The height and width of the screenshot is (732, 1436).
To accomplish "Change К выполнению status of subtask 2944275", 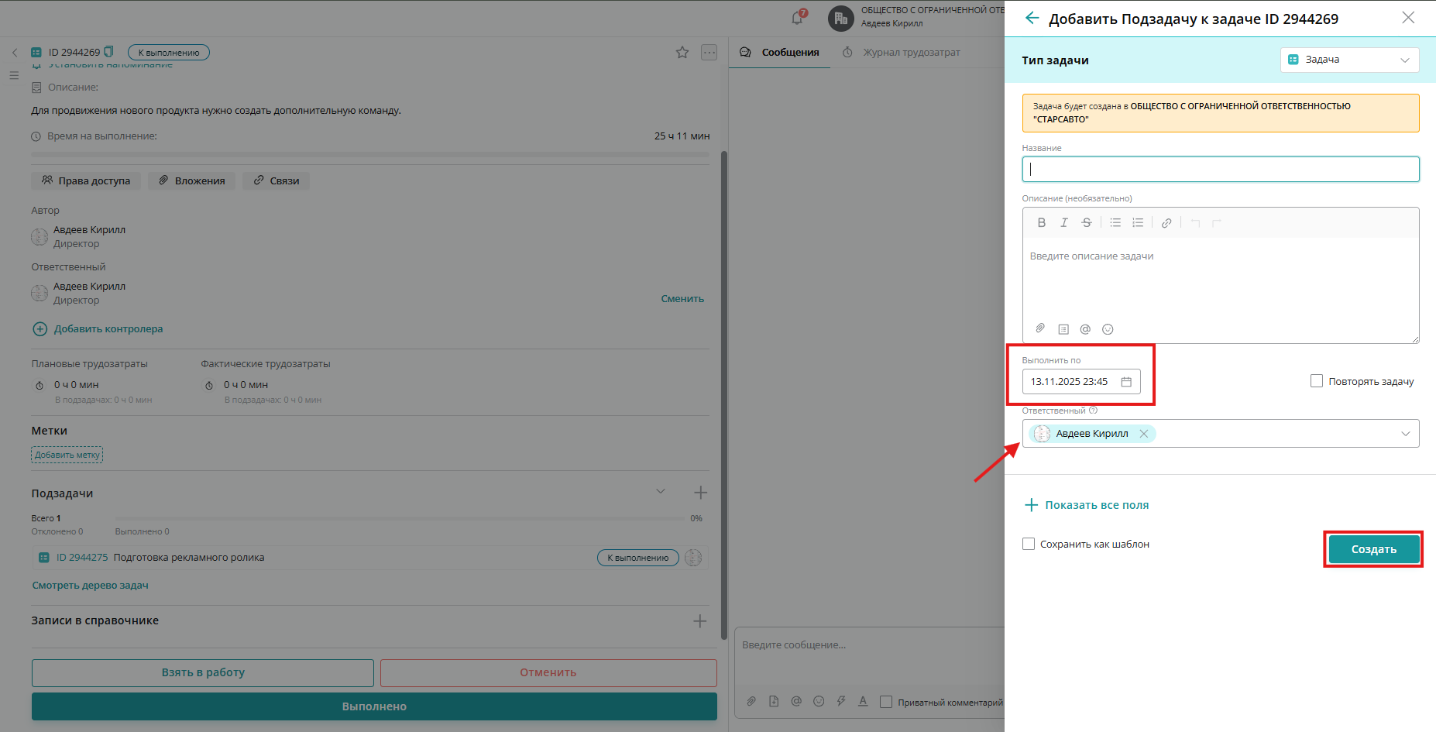I will coord(638,558).
